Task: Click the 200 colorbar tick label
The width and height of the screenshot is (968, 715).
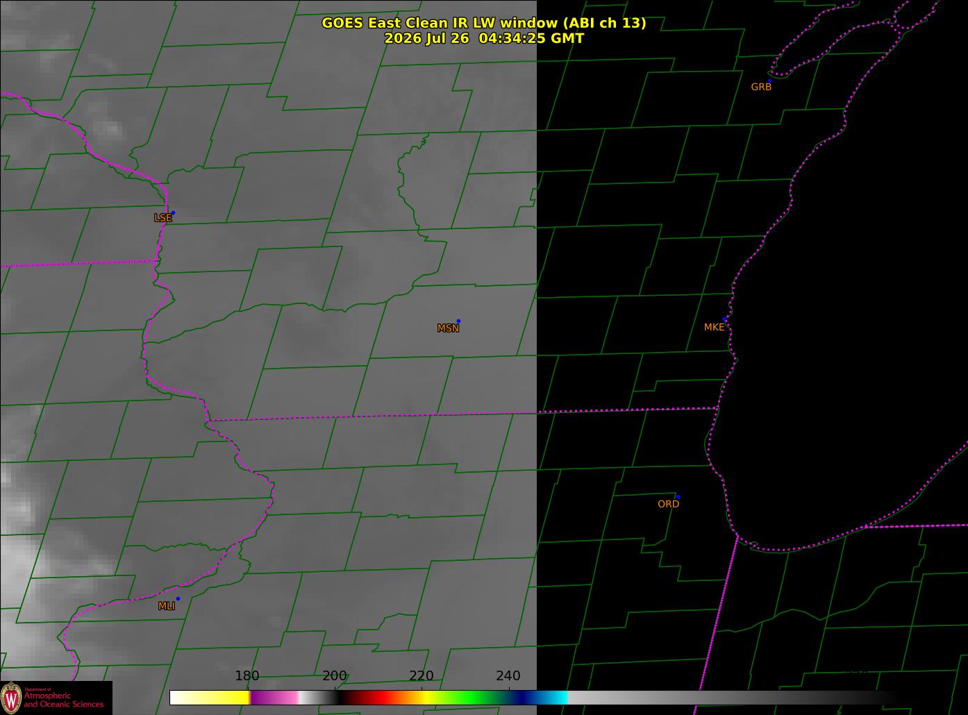Action: 335,675
